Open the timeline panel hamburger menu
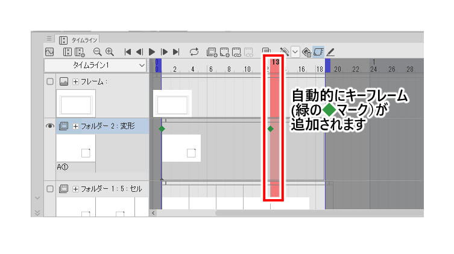This screenshot has width=454, height=254. [x=49, y=39]
